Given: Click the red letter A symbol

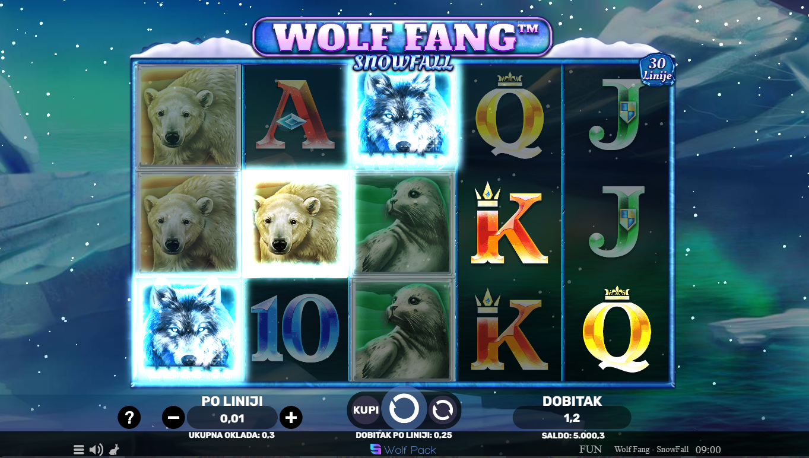Looking at the screenshot, I should pyautogui.click(x=296, y=116).
